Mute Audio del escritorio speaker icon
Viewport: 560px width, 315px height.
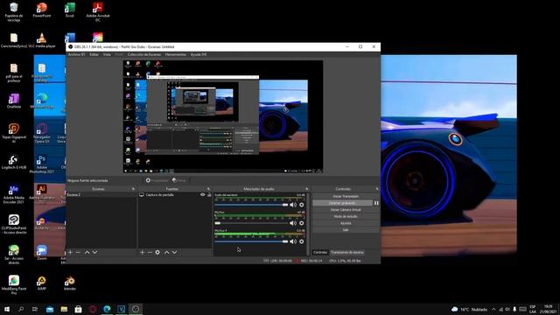[293, 205]
